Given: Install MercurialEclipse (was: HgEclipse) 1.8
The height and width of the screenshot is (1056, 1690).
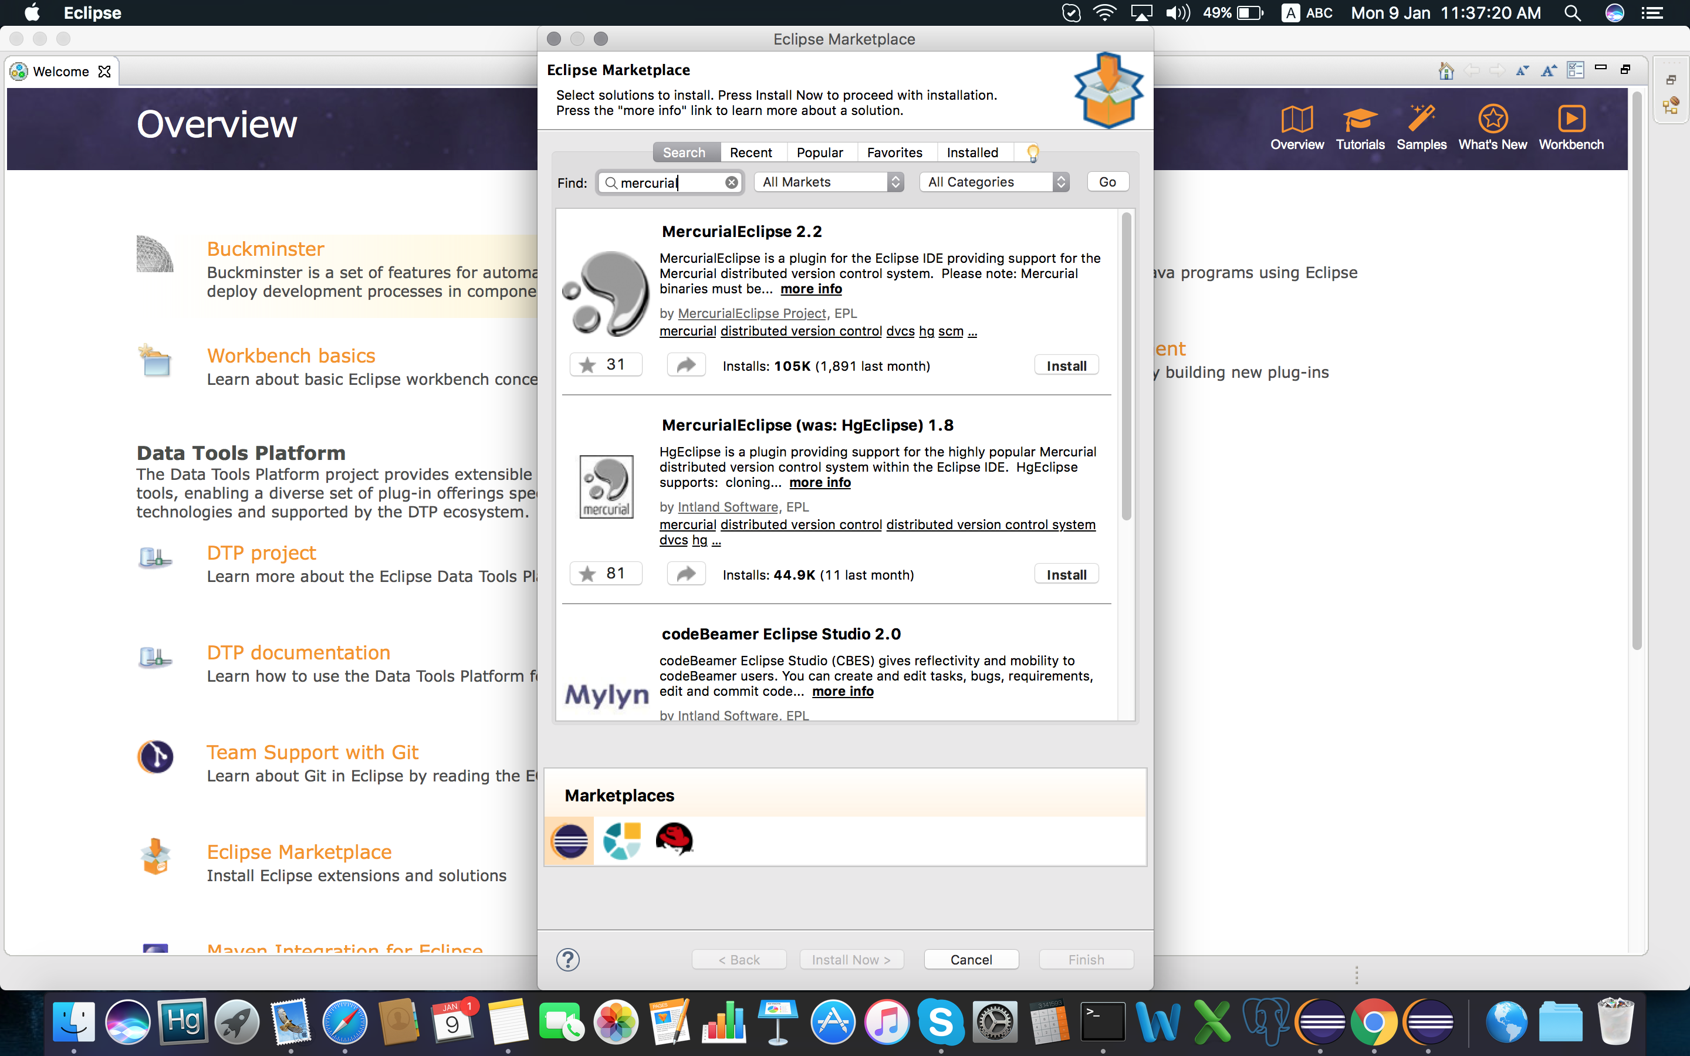Looking at the screenshot, I should click(1066, 575).
